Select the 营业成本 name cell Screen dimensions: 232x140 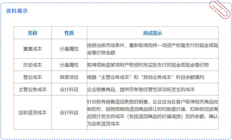(32, 77)
